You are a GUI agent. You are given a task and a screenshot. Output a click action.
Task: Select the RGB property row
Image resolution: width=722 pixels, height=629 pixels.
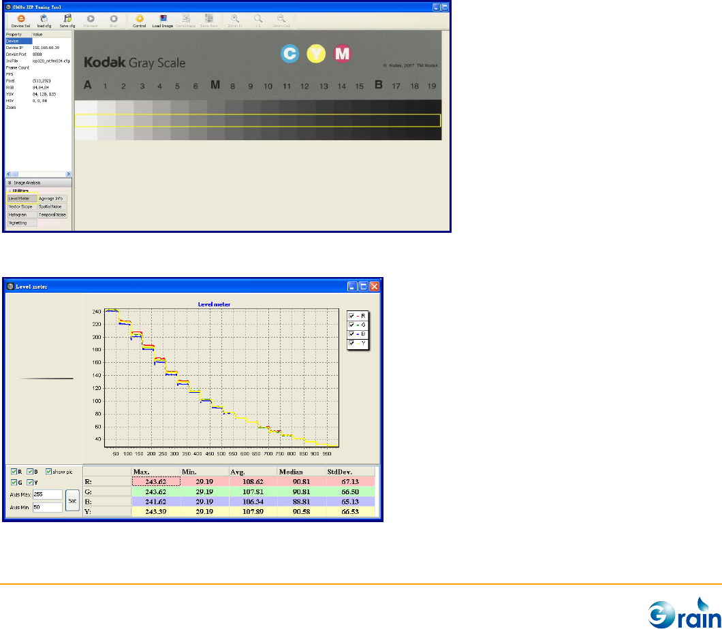coord(38,87)
